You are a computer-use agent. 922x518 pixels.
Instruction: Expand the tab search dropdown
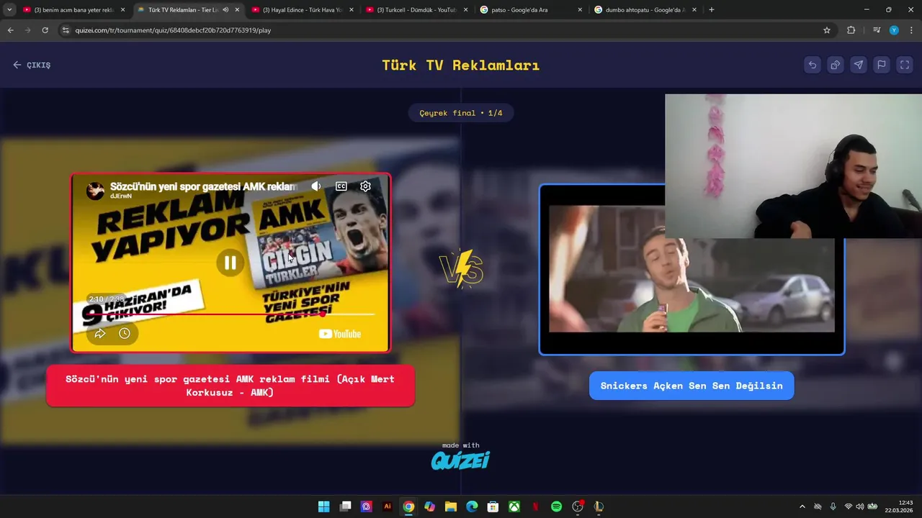9,10
